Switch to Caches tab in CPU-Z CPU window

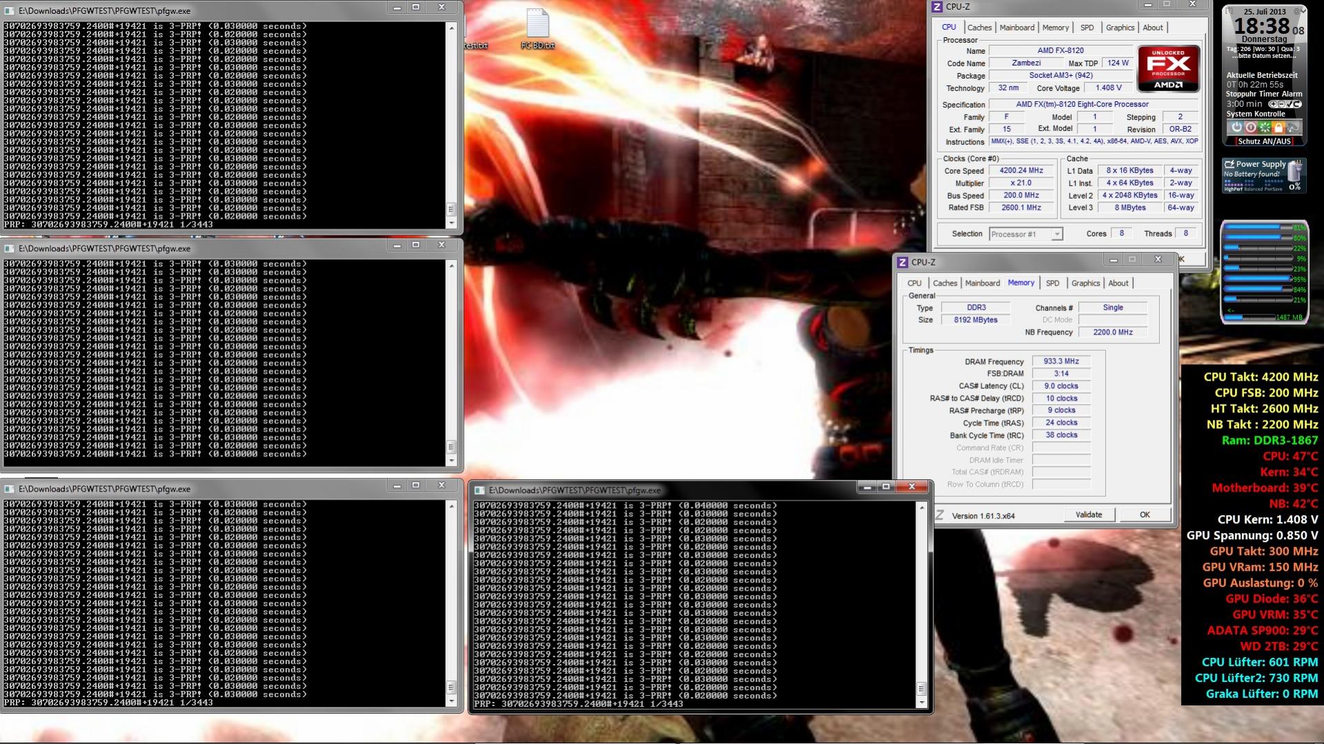point(979,28)
